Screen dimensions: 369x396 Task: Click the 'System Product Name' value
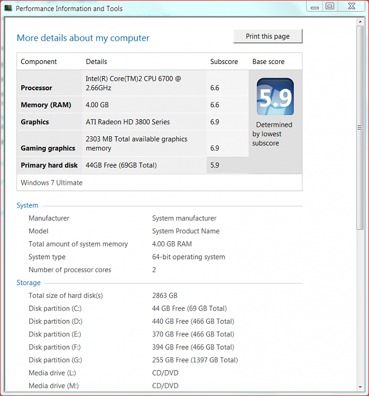click(x=186, y=231)
